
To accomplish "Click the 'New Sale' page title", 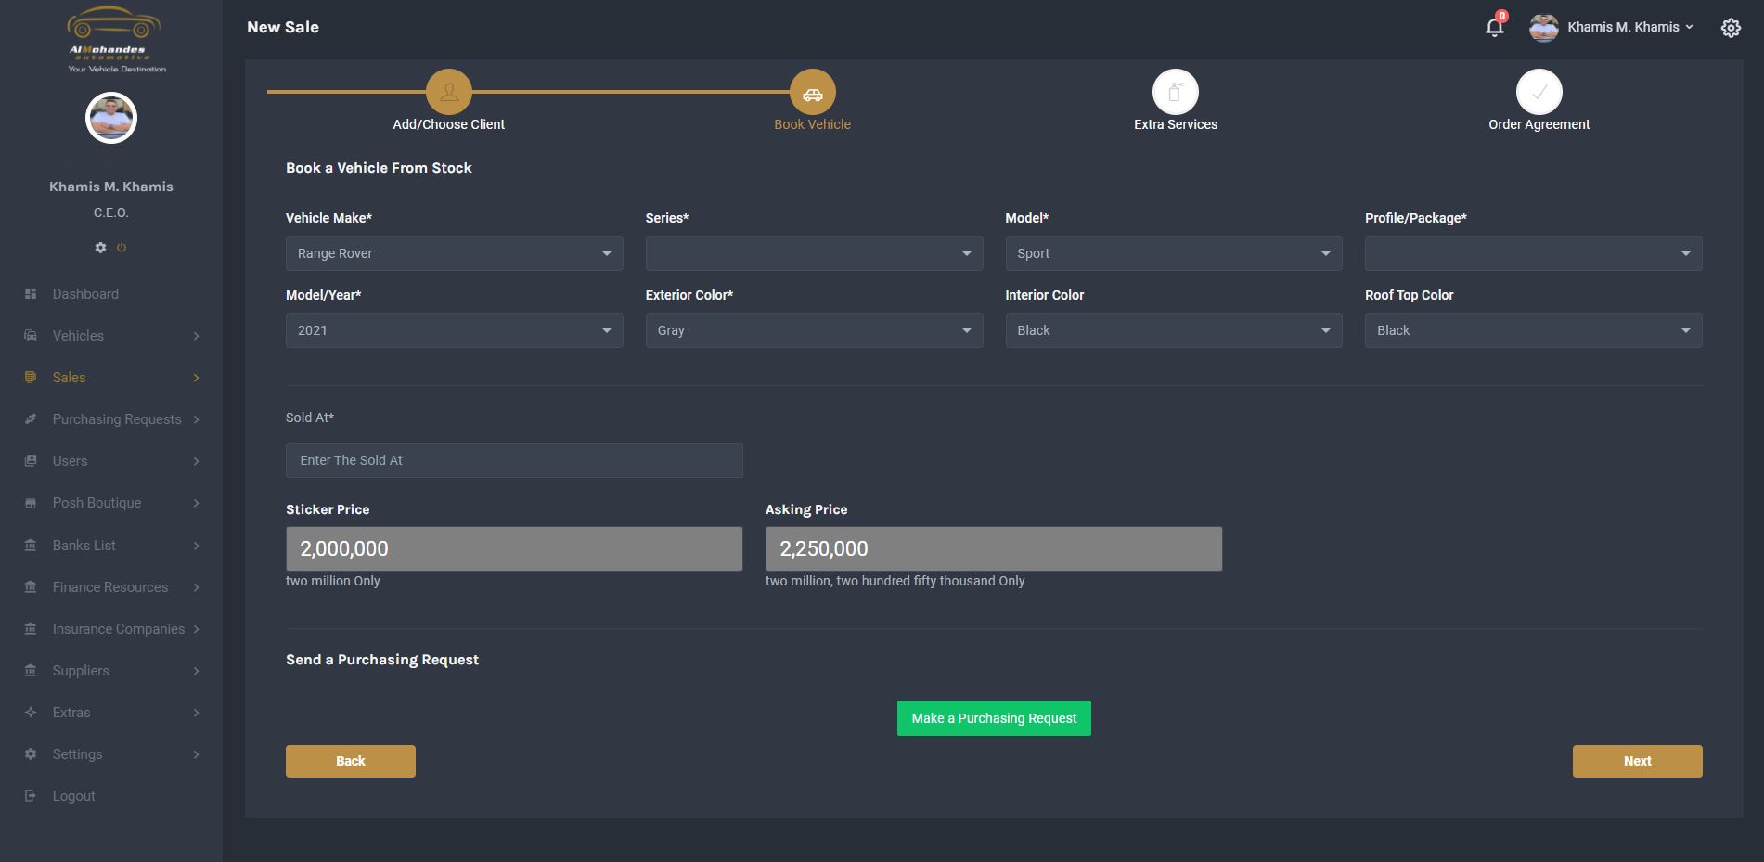I will [x=283, y=27].
